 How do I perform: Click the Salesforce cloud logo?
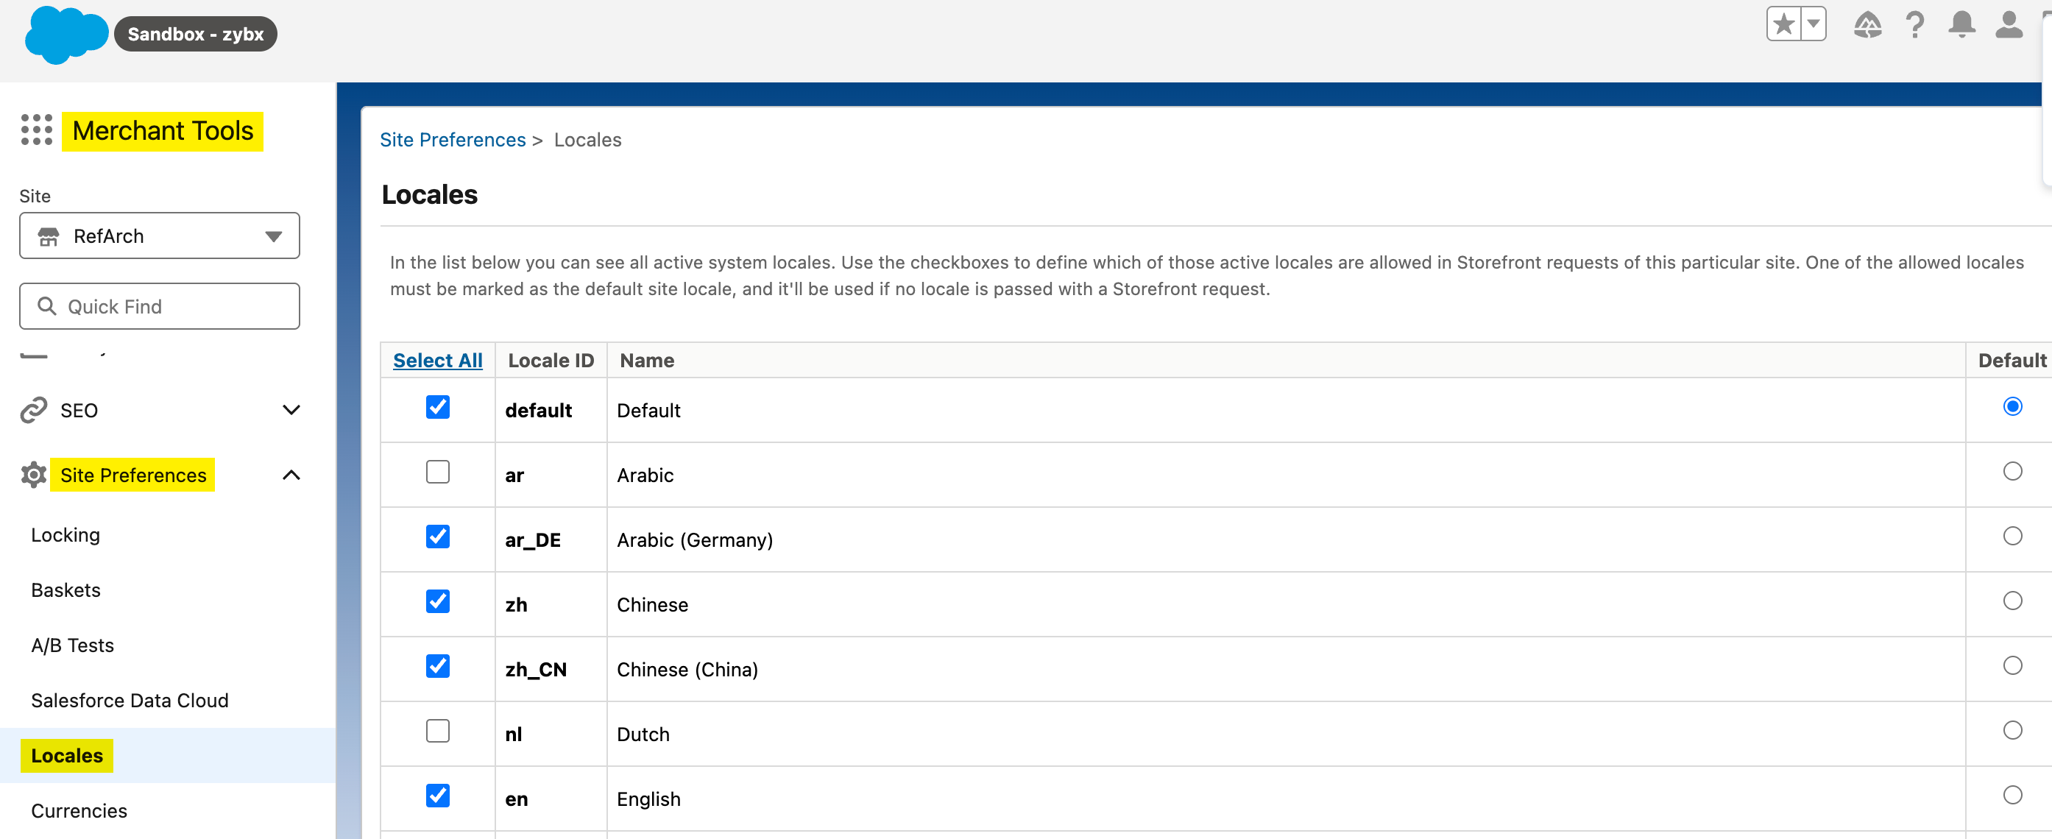tap(66, 35)
